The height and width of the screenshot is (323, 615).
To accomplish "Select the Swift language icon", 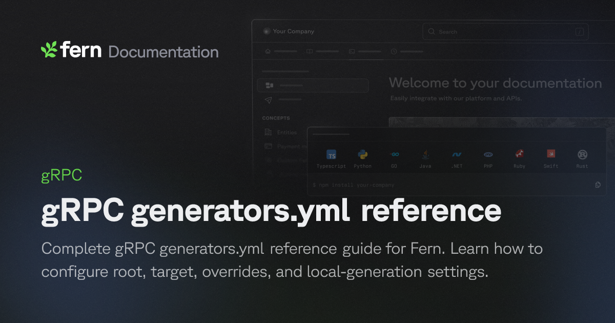I will (x=551, y=154).
